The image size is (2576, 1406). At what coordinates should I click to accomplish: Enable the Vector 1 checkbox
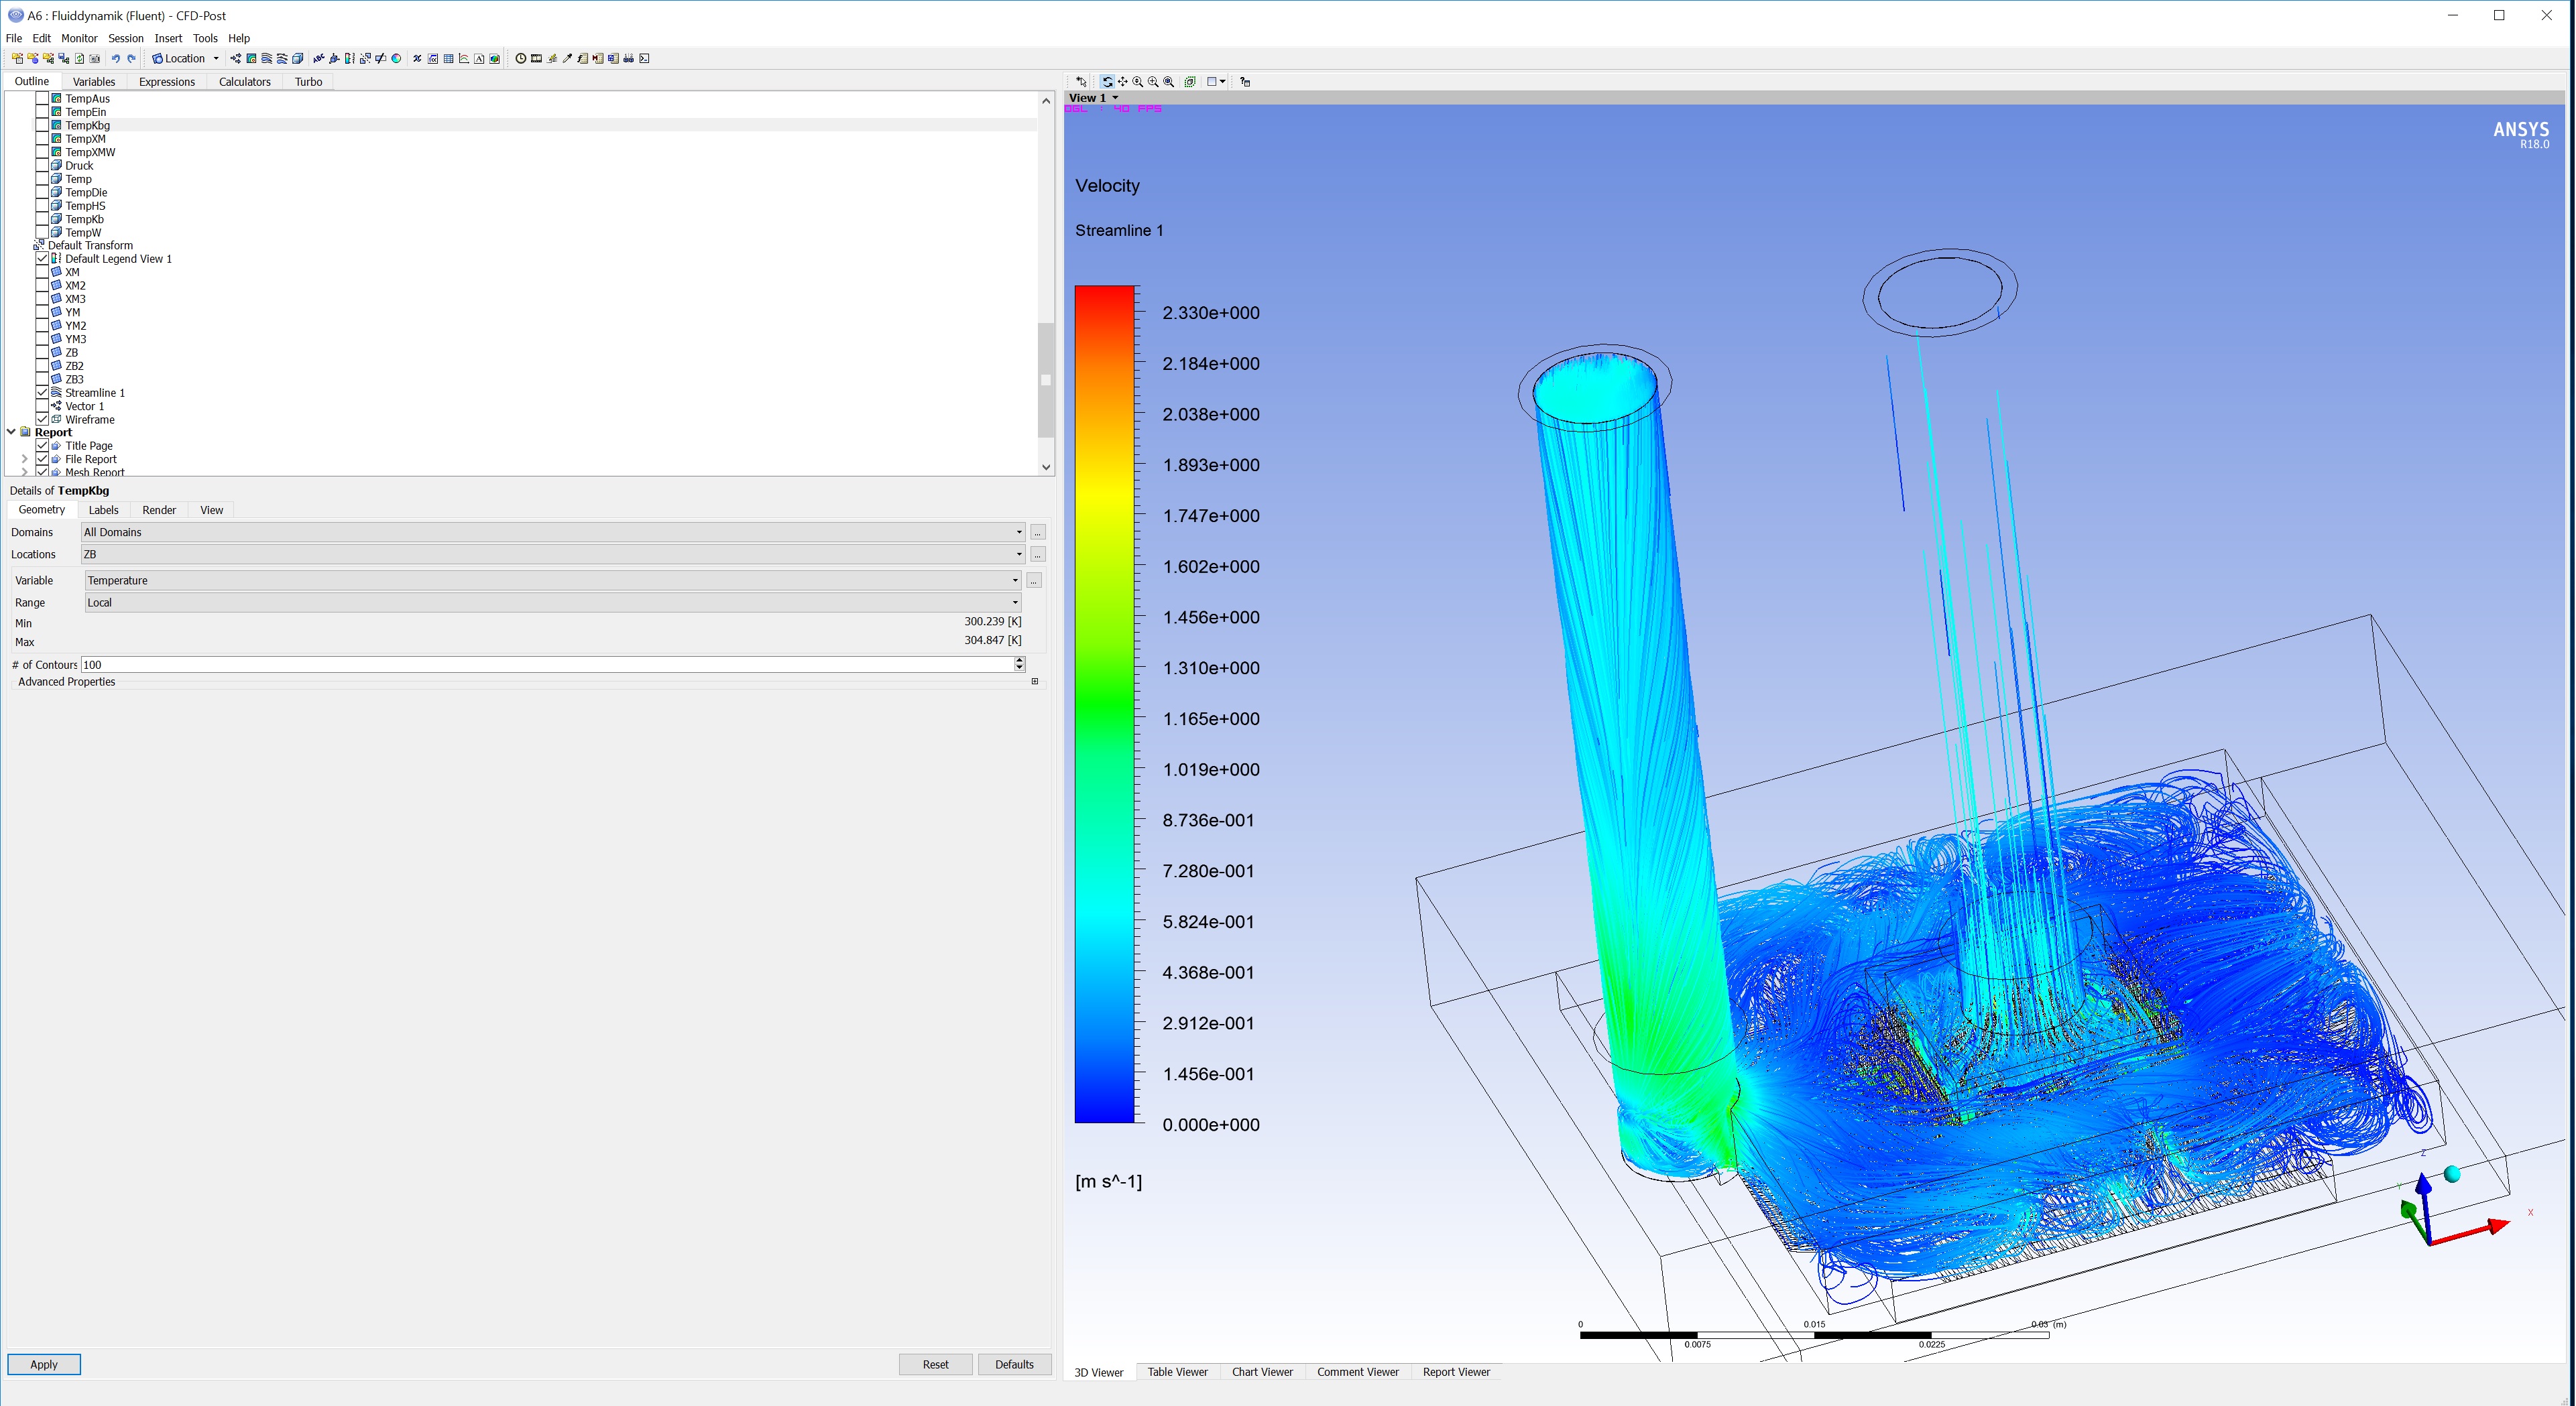click(x=42, y=405)
